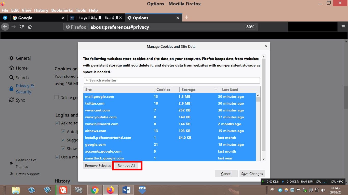348x195 pixels.
Task: Reload the page with the refresh icon
Action: coord(22,27)
